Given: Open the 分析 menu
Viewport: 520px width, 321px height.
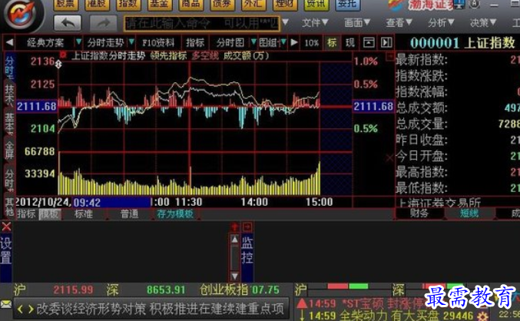Looking at the screenshot, I should 441,22.
